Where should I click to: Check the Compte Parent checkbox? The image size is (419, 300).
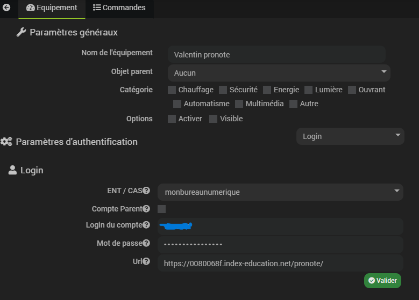162,209
